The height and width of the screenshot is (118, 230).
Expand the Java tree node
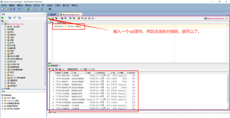click(x=5, y=75)
